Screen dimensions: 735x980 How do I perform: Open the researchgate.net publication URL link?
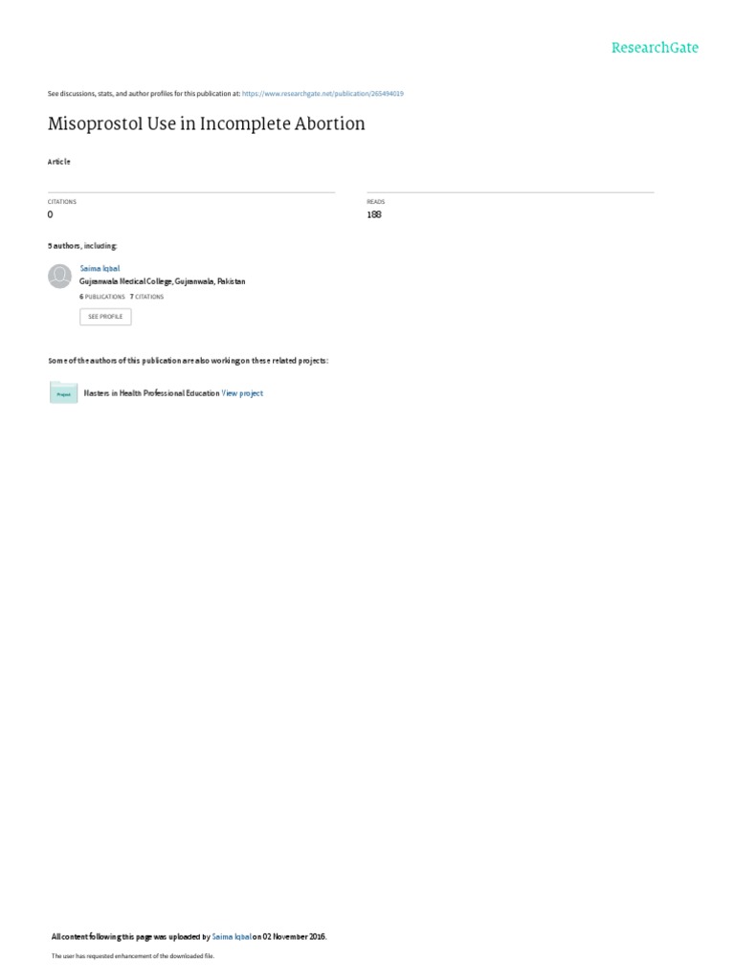pyautogui.click(x=323, y=94)
